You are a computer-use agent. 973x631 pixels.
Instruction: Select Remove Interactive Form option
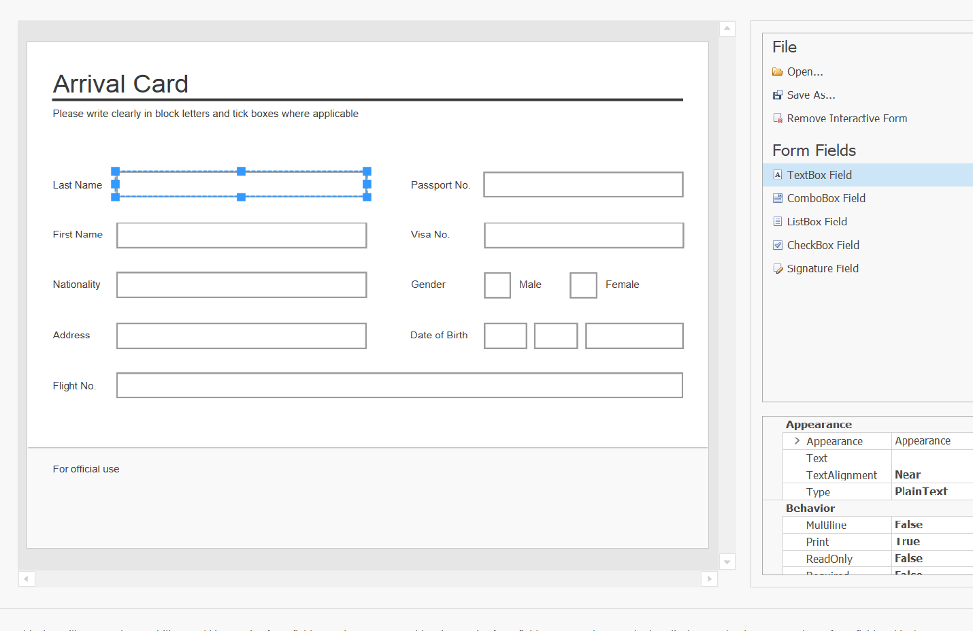pyautogui.click(x=847, y=118)
